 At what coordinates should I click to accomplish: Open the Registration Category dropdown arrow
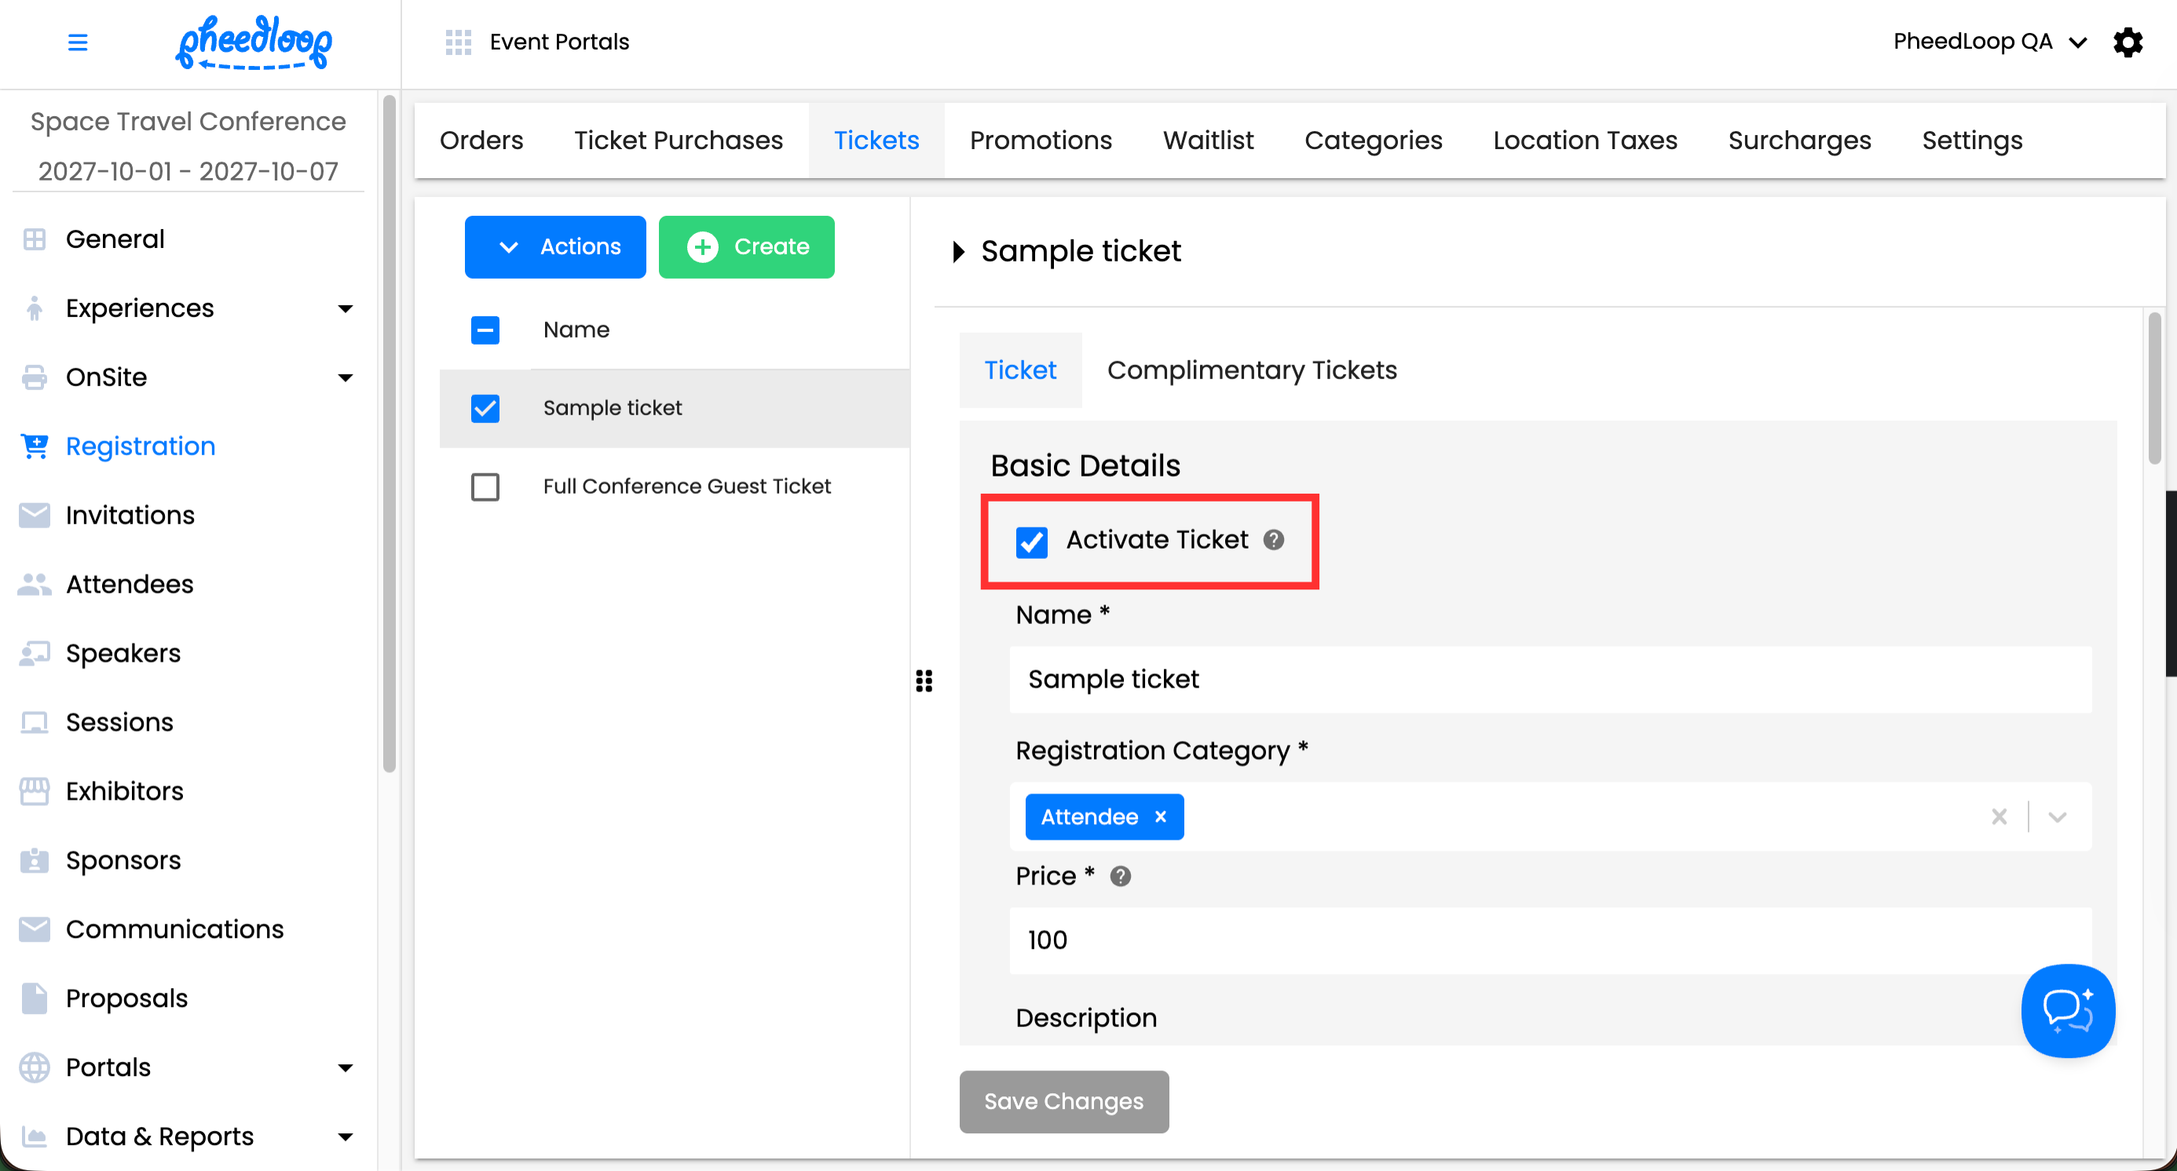pyautogui.click(x=2057, y=816)
